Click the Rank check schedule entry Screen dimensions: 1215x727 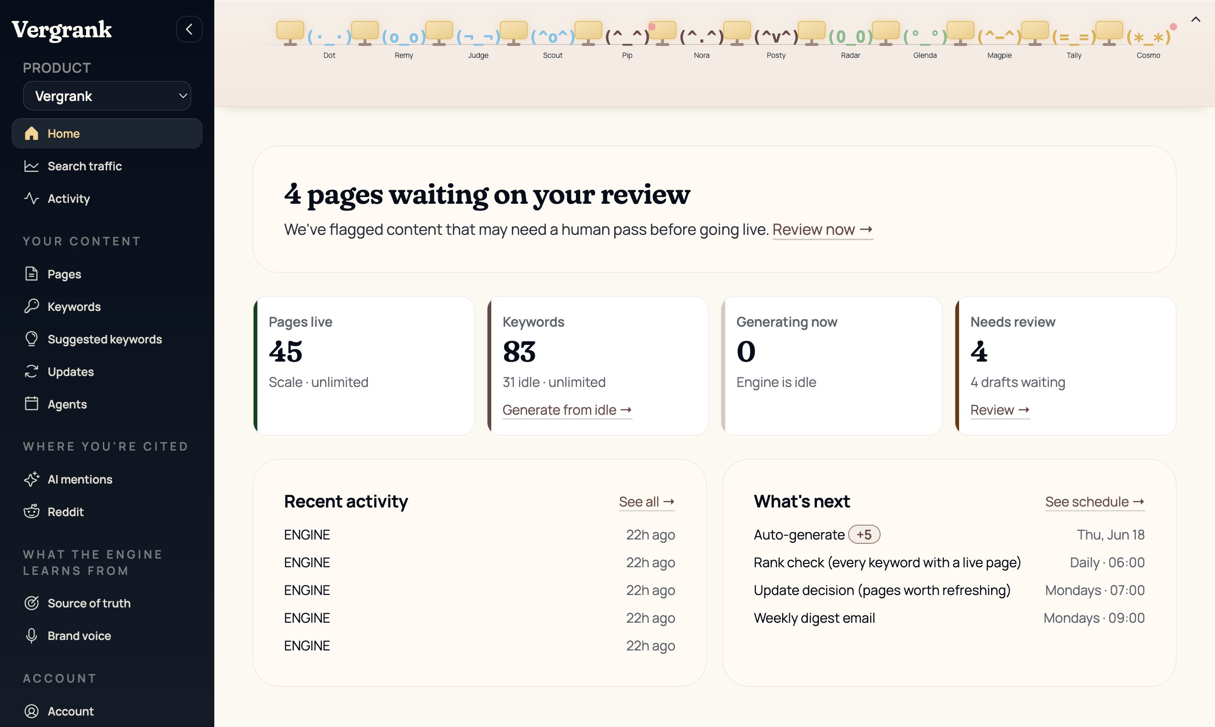coord(949,562)
